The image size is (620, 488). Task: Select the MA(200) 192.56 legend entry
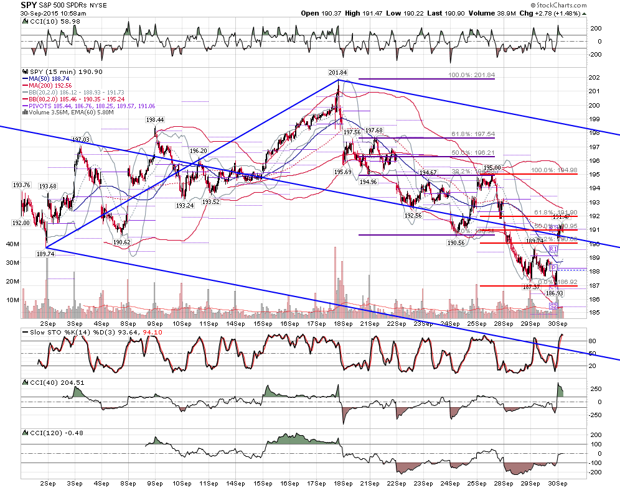tap(47, 86)
